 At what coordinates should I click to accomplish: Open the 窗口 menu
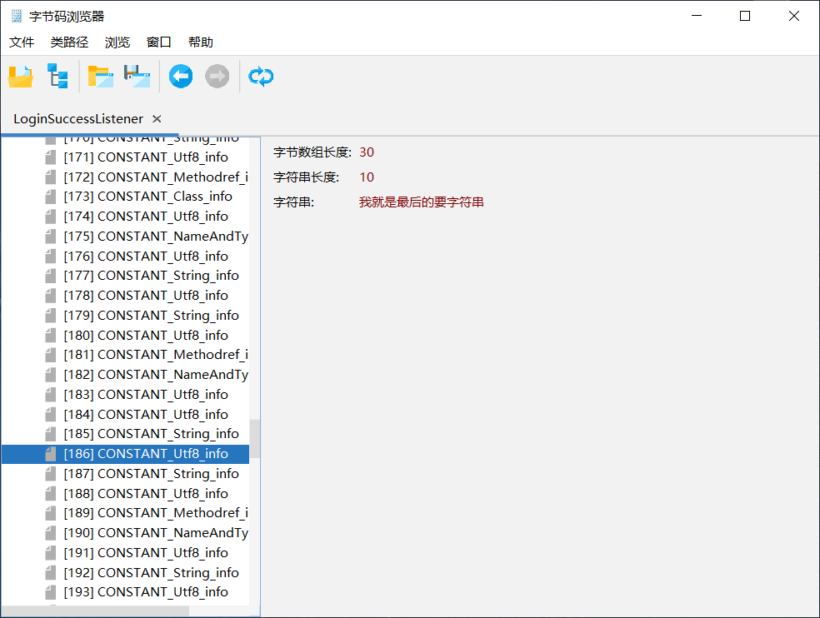(x=158, y=42)
